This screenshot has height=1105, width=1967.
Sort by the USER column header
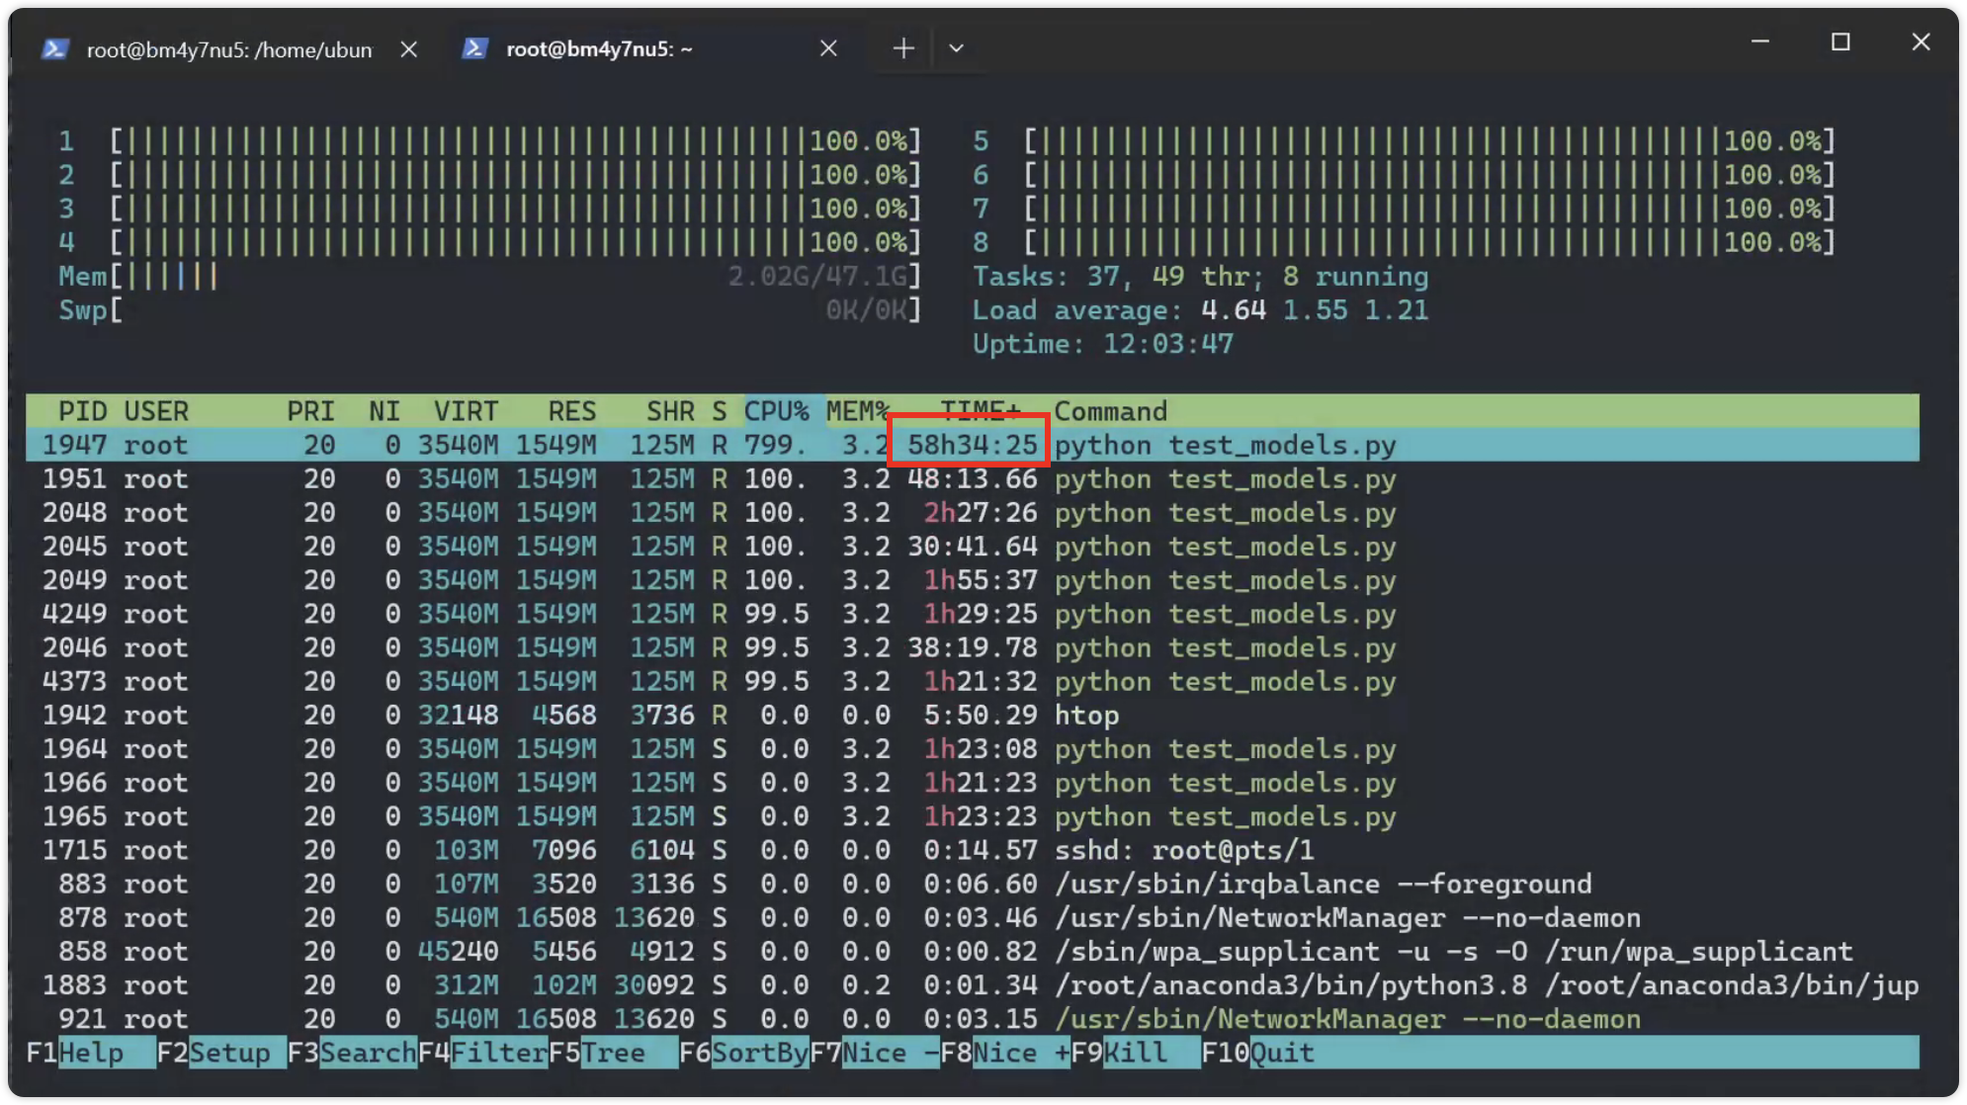pyautogui.click(x=156, y=411)
